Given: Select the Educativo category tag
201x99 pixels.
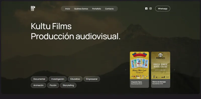Looking at the screenshot, I should point(75,79).
